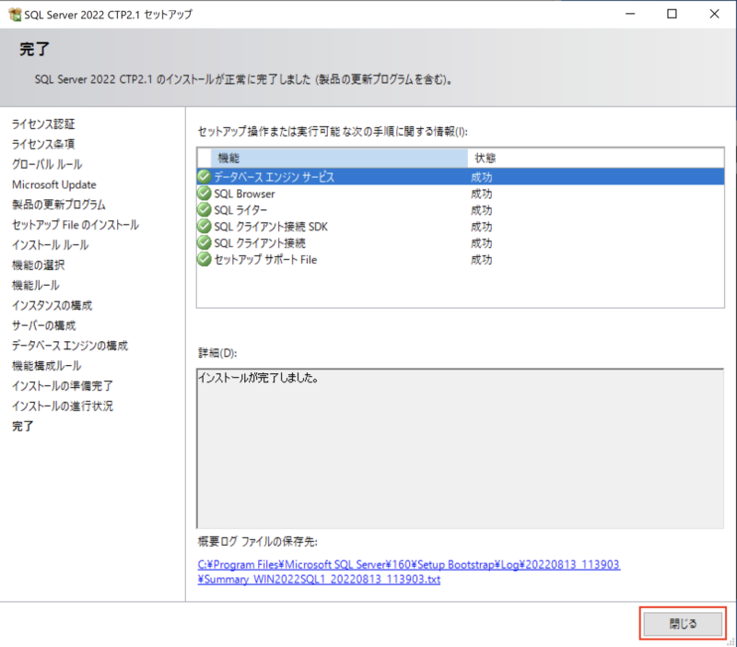
Task: Click the 成功 status for セットアップ サポート File
Action: coord(481,260)
